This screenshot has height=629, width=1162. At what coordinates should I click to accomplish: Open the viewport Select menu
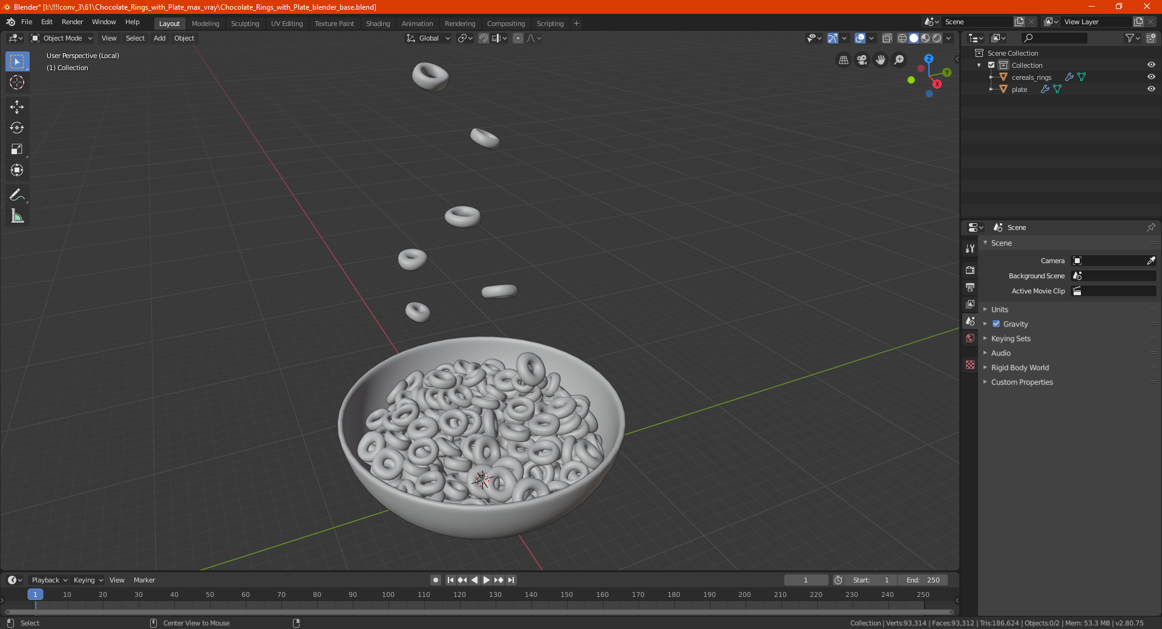tap(135, 38)
